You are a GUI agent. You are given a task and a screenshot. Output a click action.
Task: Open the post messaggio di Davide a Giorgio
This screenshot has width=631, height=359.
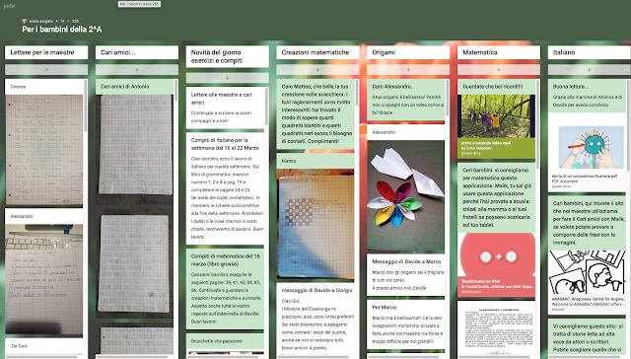click(x=315, y=320)
